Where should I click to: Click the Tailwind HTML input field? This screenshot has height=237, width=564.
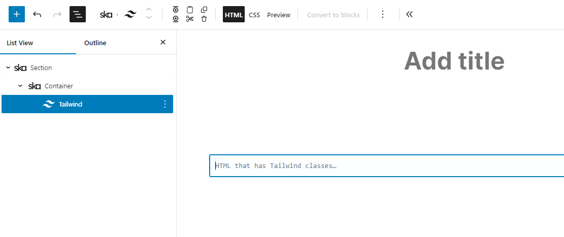386,166
